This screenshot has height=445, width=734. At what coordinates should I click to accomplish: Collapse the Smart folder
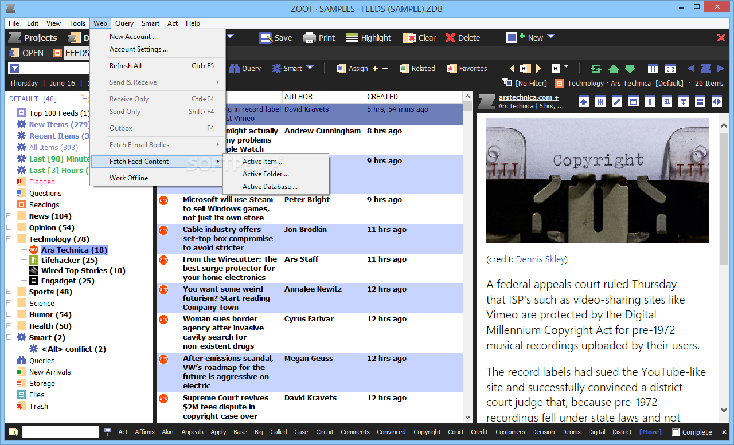pos(9,337)
